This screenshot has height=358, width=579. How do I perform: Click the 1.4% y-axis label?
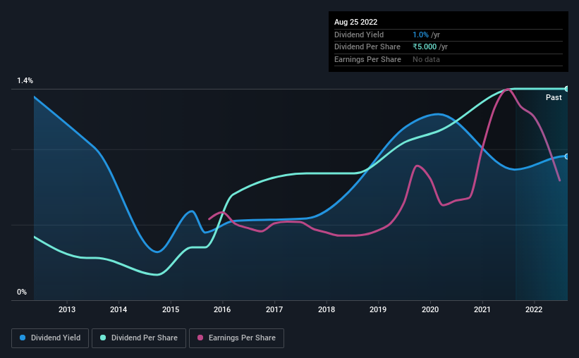pyautogui.click(x=25, y=80)
